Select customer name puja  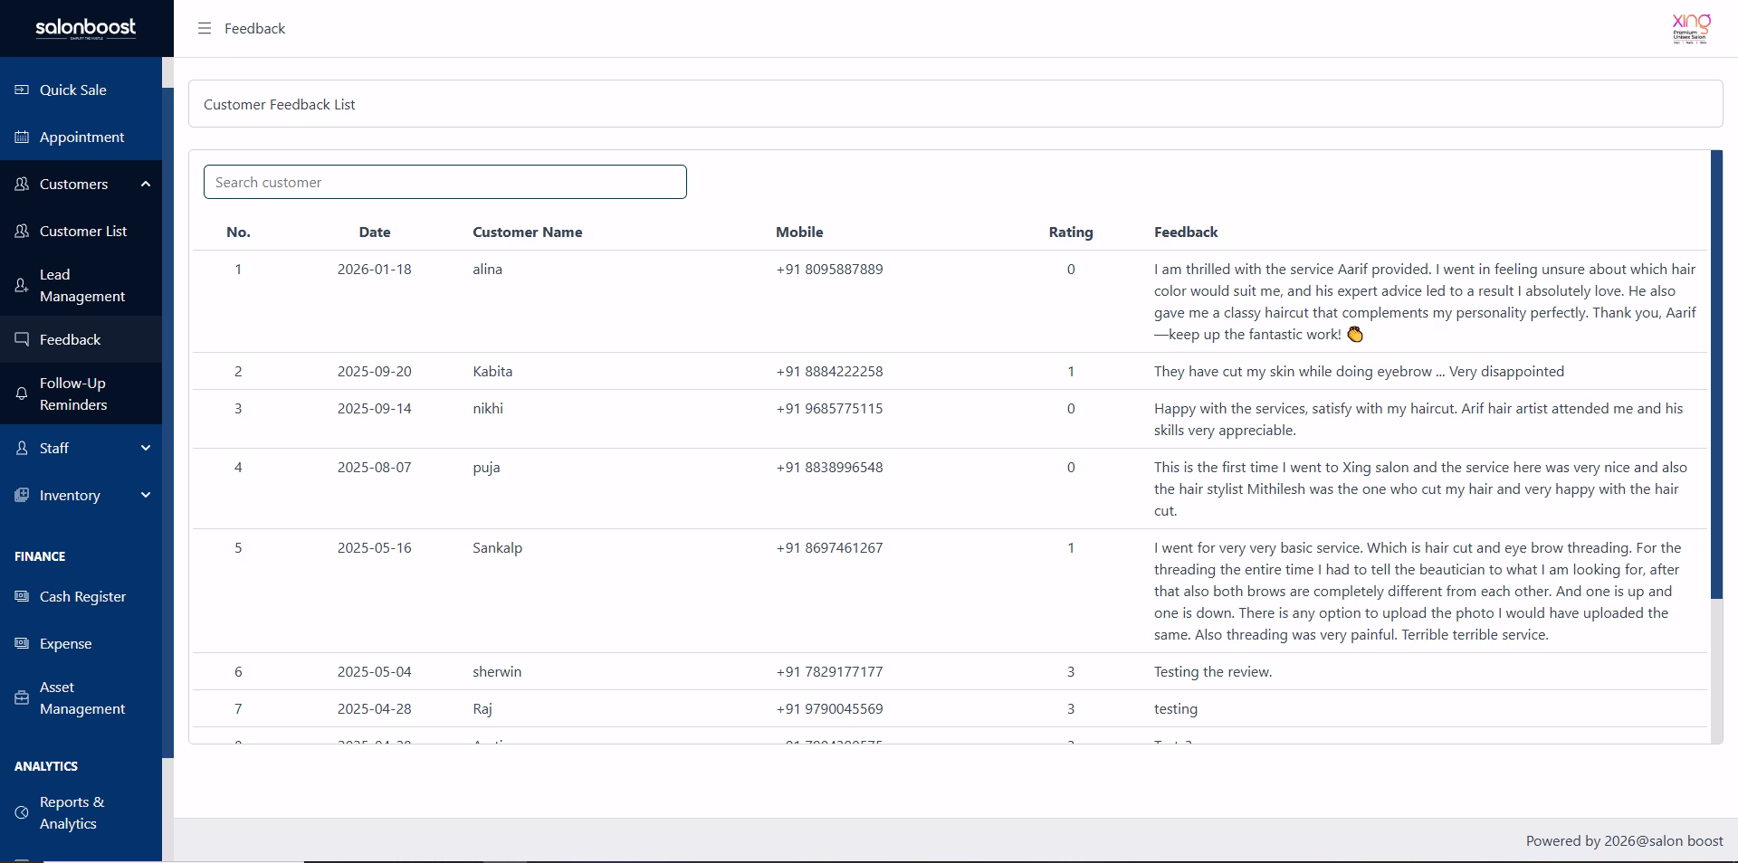(x=486, y=468)
